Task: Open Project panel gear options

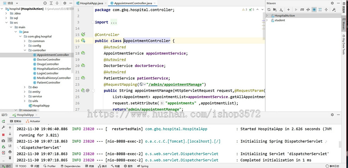Action: click(65, 3)
